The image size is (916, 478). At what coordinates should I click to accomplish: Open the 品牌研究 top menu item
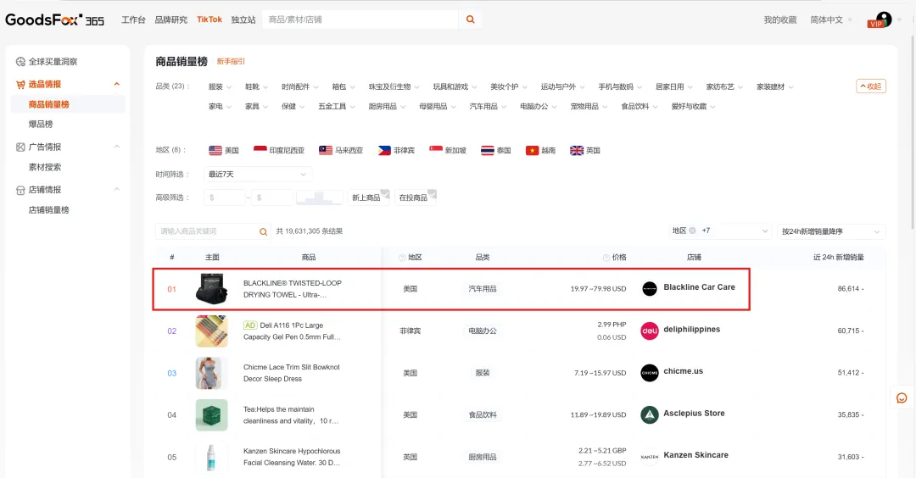[170, 19]
